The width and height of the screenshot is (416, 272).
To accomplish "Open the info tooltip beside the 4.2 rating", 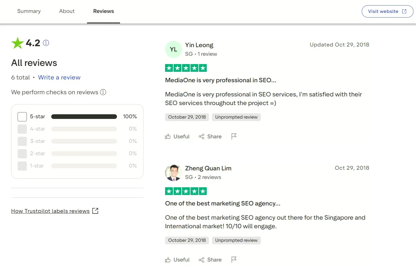I will click(x=46, y=43).
